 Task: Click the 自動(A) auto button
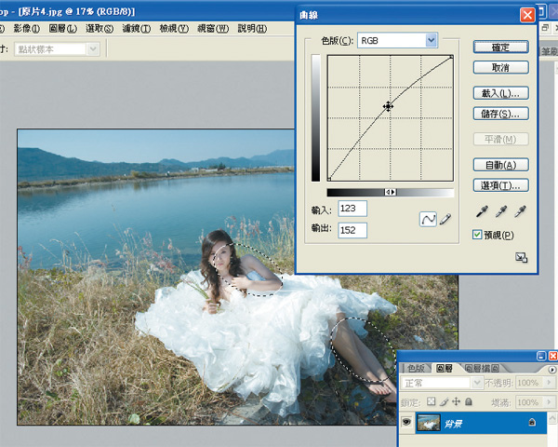[x=500, y=165]
